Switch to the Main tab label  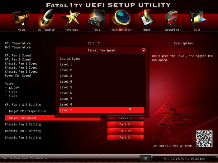click(x=21, y=30)
